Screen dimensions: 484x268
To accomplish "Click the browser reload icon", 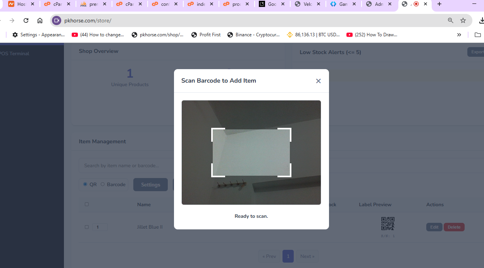I will pyautogui.click(x=26, y=20).
